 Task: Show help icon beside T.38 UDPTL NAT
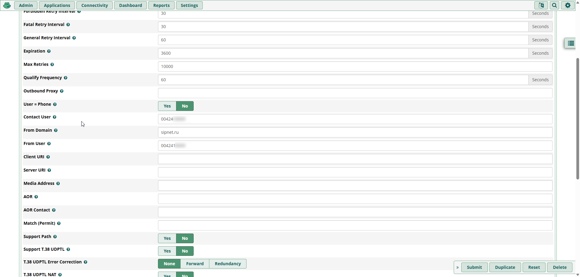(60, 275)
